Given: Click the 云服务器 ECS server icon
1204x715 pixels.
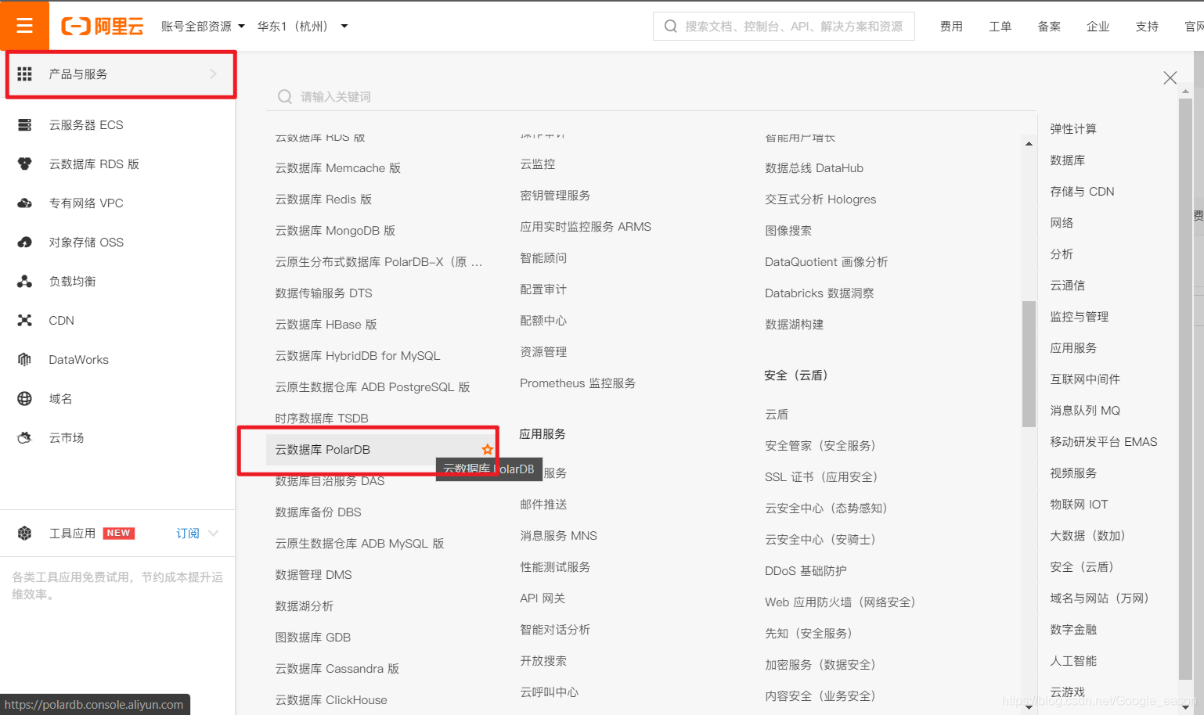Looking at the screenshot, I should [x=25, y=125].
